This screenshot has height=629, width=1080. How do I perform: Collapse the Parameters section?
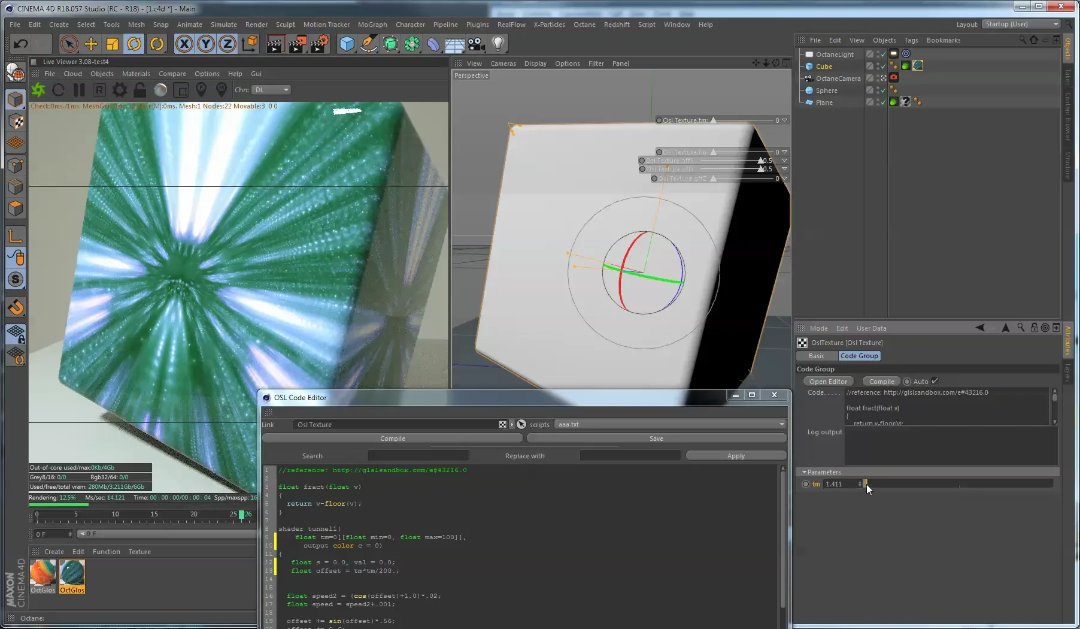click(x=804, y=472)
